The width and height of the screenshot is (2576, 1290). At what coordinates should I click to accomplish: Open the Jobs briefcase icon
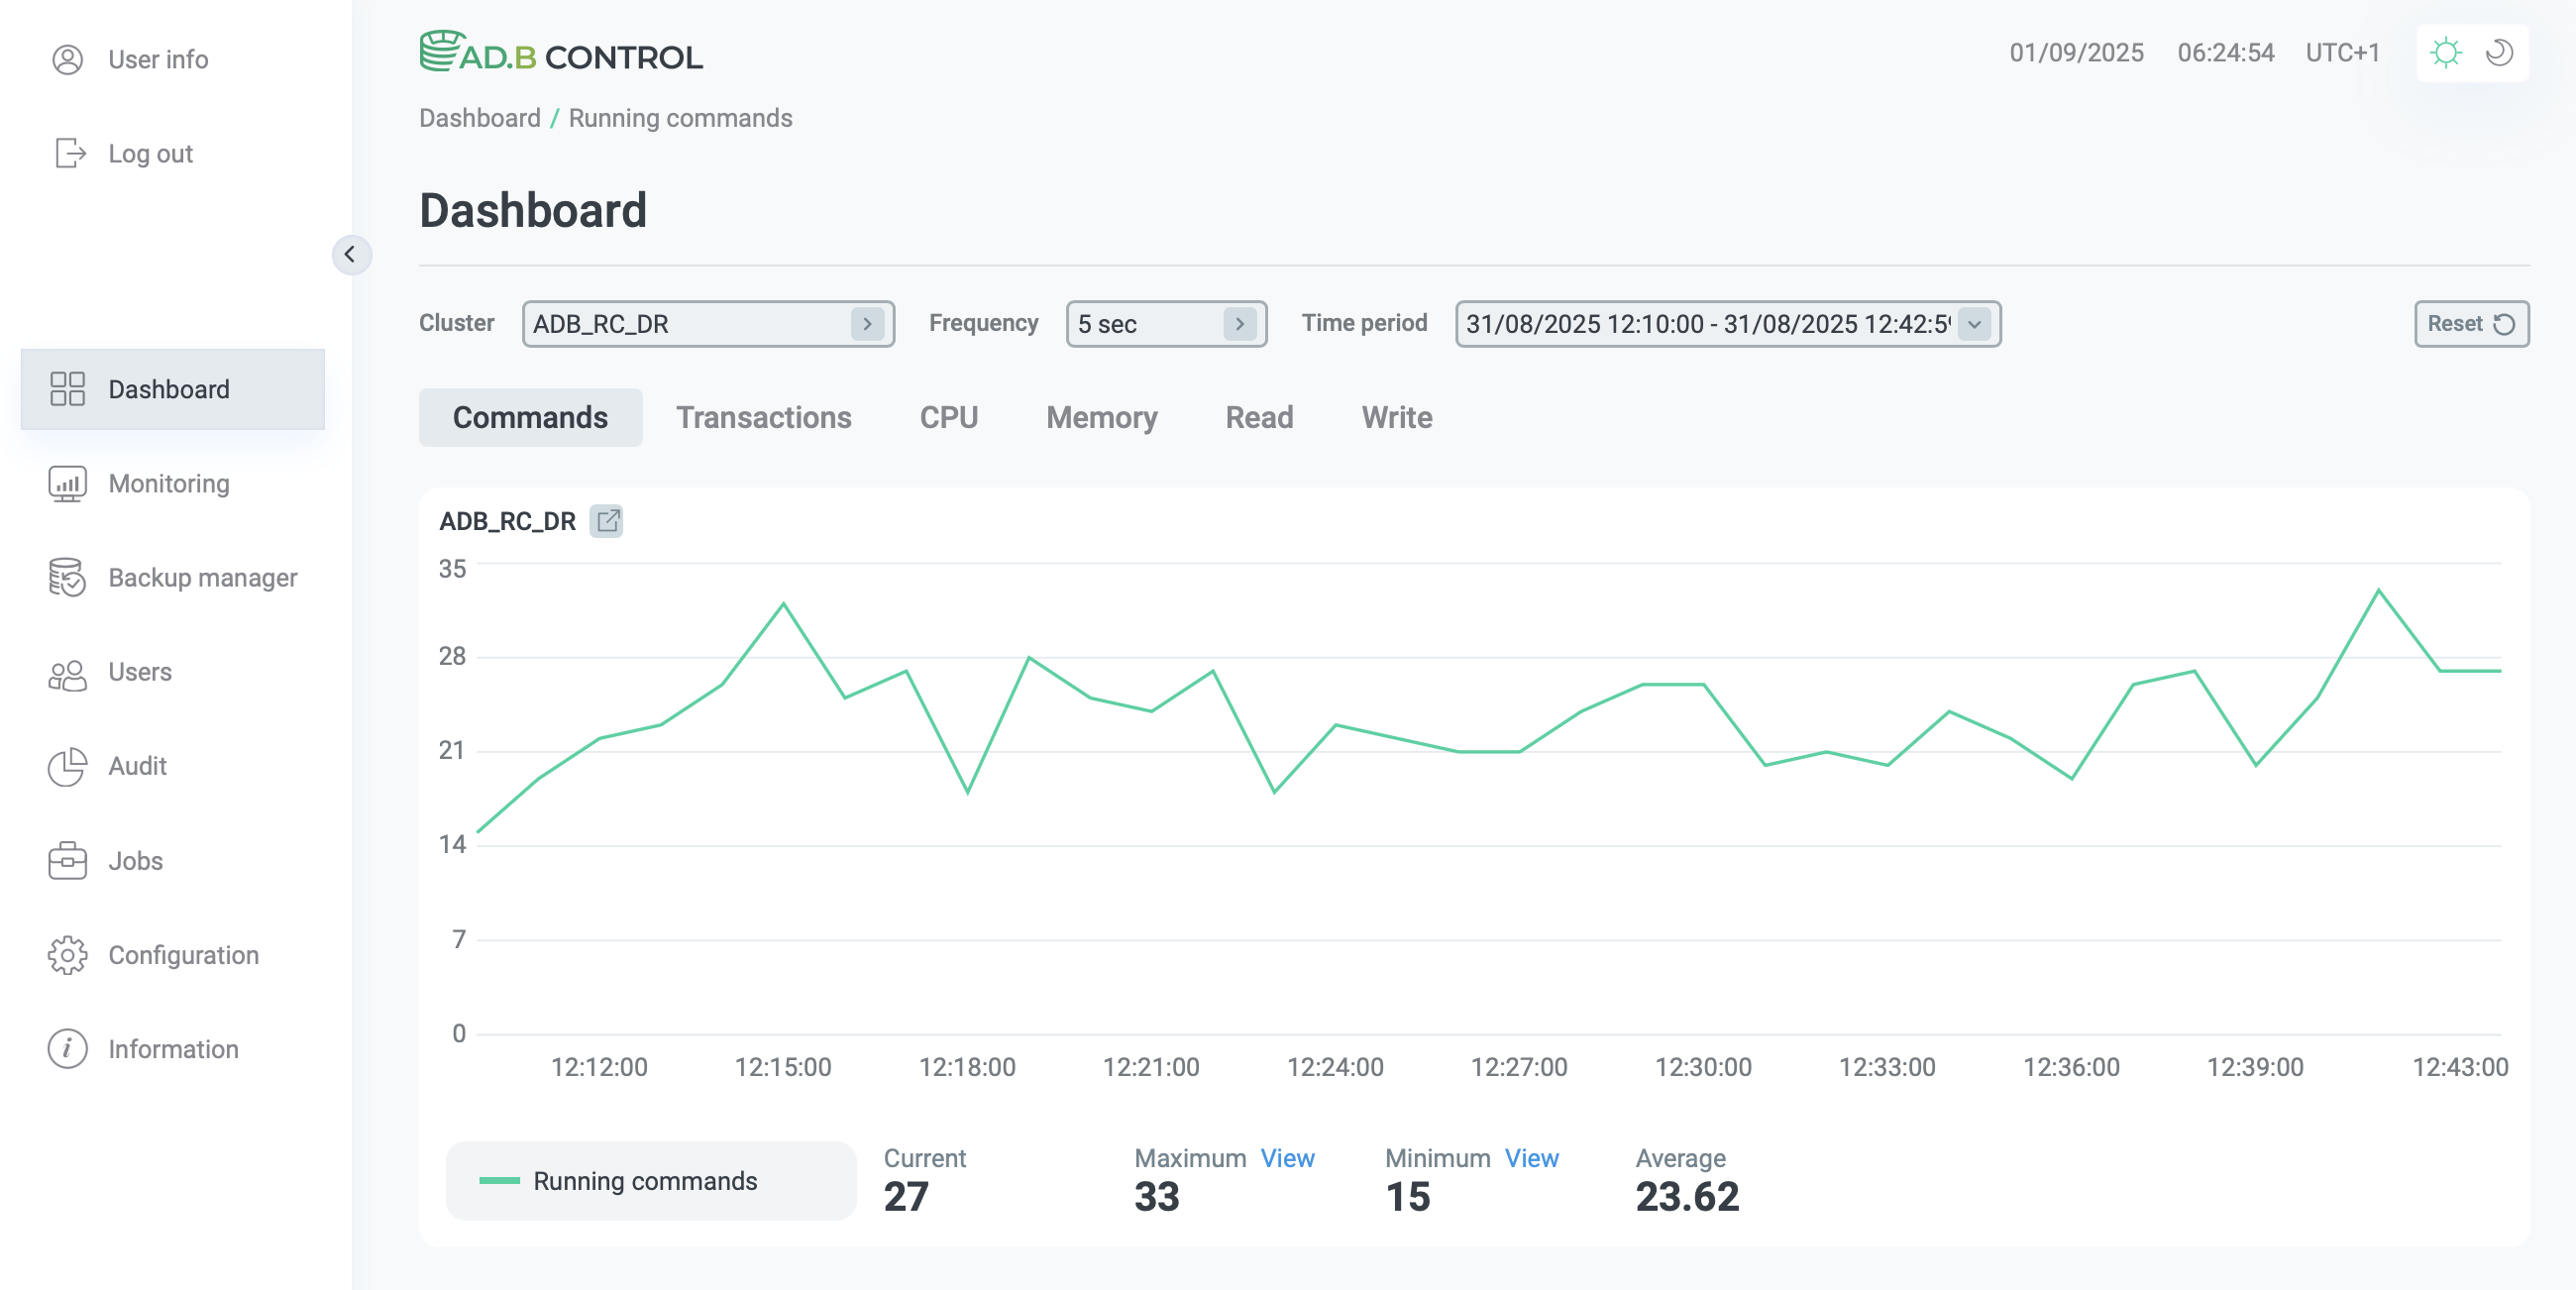coord(67,860)
